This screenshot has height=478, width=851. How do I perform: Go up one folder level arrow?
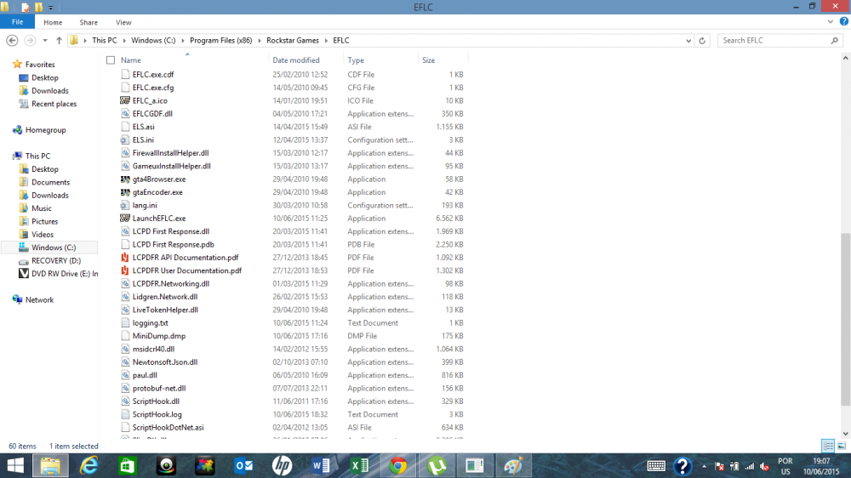60,41
